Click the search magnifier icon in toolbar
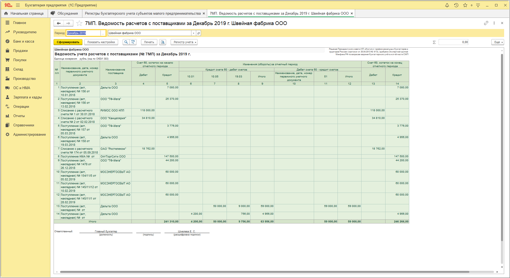Image resolution: width=510 pixels, height=278 pixels. (x=126, y=42)
